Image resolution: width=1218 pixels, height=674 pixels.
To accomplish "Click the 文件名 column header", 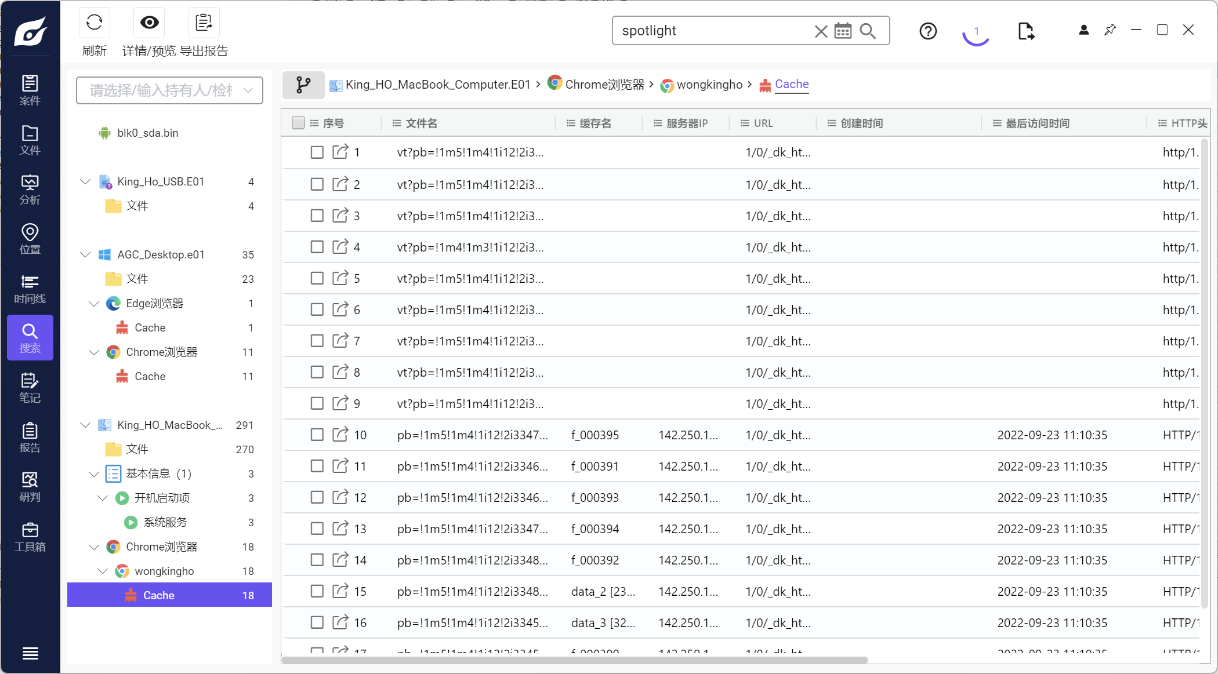I will click(422, 123).
